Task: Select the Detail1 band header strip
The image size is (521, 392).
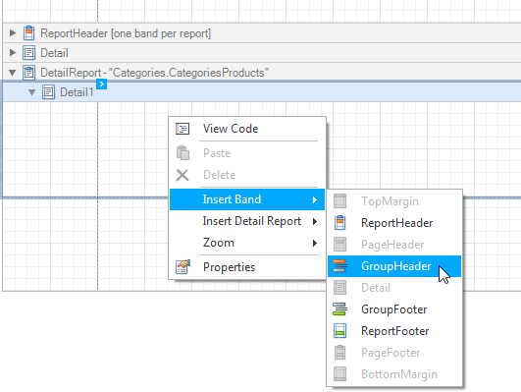Action: point(262,92)
